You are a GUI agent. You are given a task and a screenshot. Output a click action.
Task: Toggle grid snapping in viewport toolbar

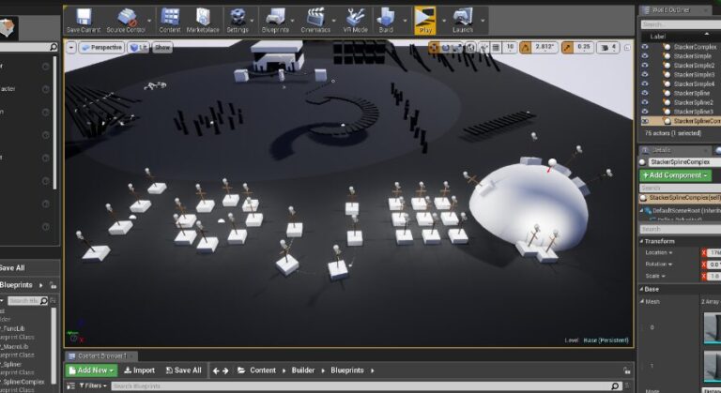[x=496, y=47]
